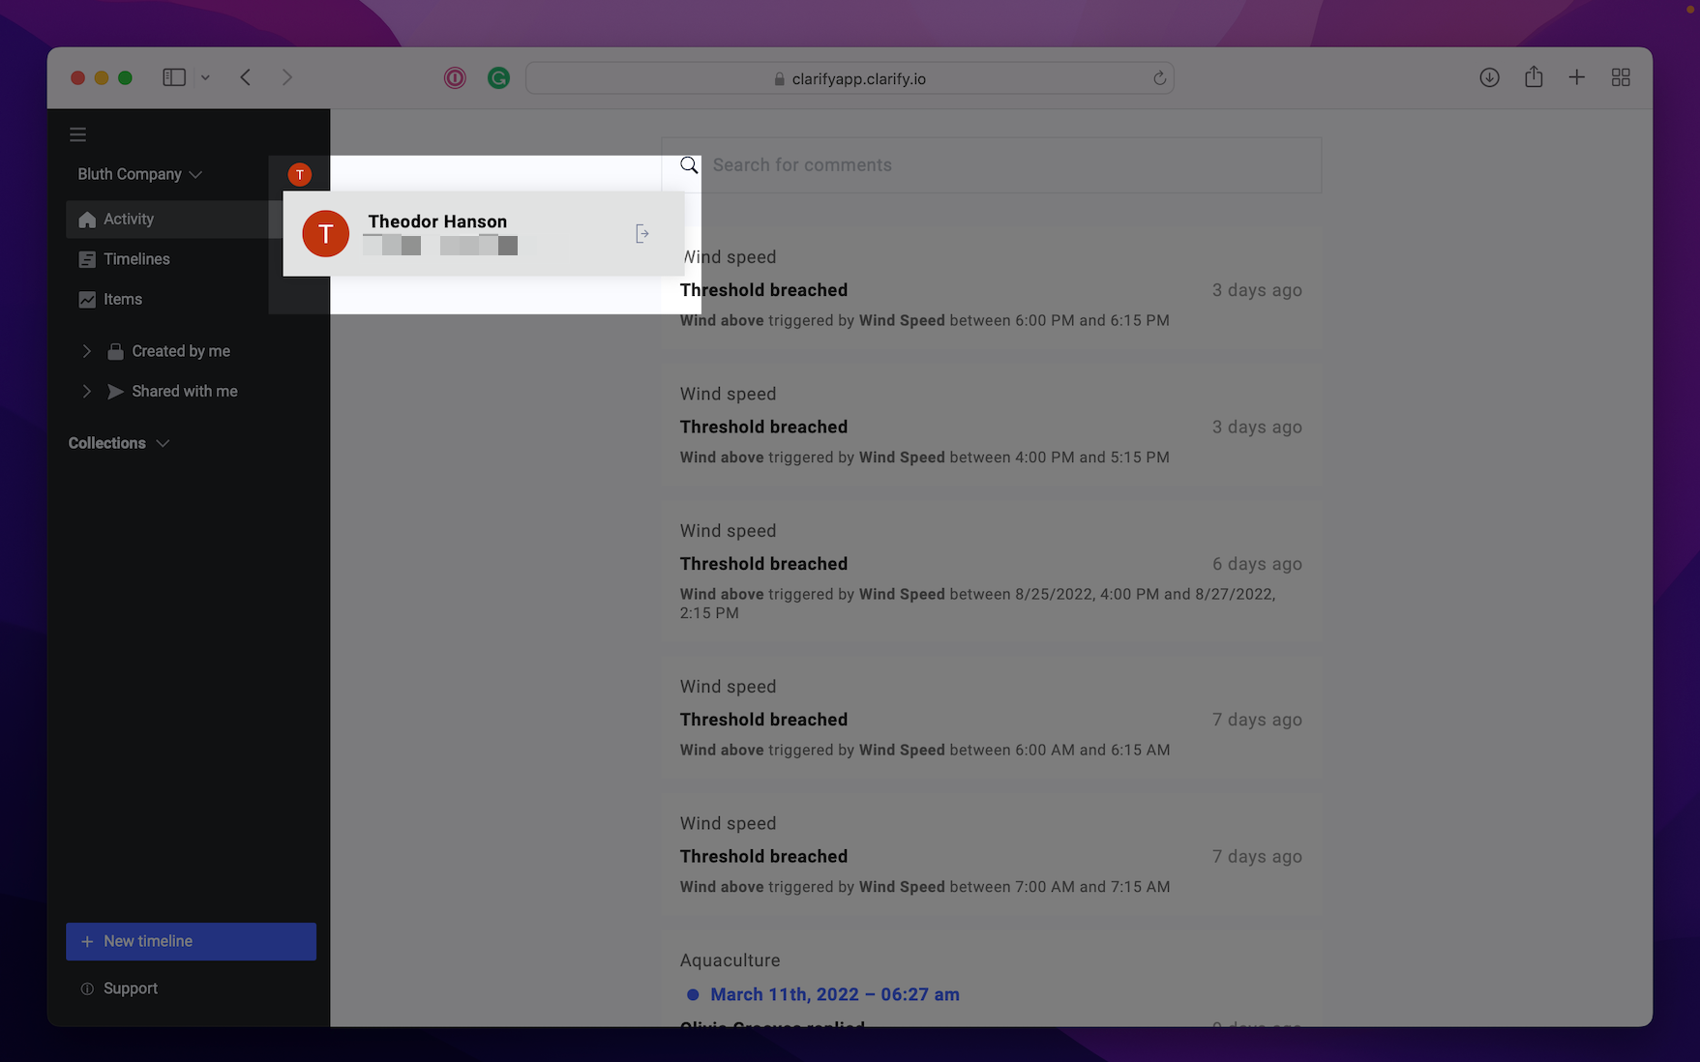
Task: Open the Support link
Action: (x=130, y=988)
